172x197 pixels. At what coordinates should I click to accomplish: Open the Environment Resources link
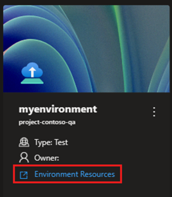click(67, 174)
